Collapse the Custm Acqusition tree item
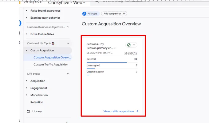 click(x=26, y=50)
